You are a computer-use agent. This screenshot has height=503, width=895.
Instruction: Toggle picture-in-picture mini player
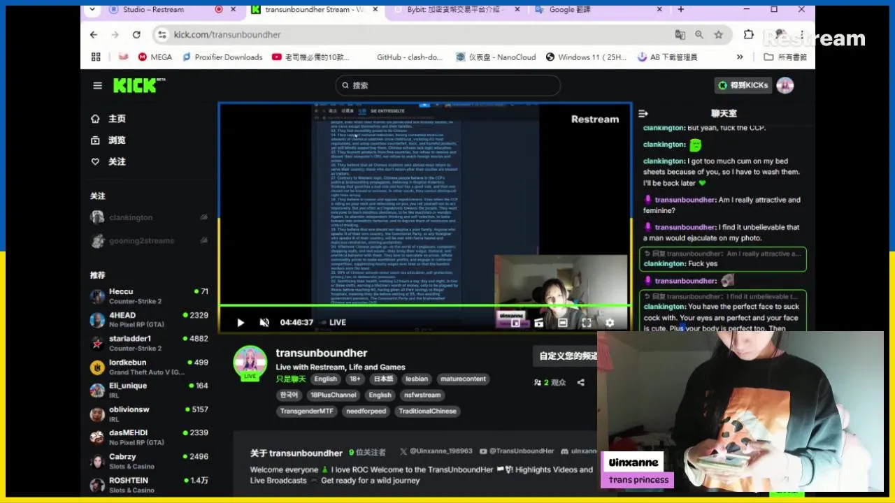(515, 322)
